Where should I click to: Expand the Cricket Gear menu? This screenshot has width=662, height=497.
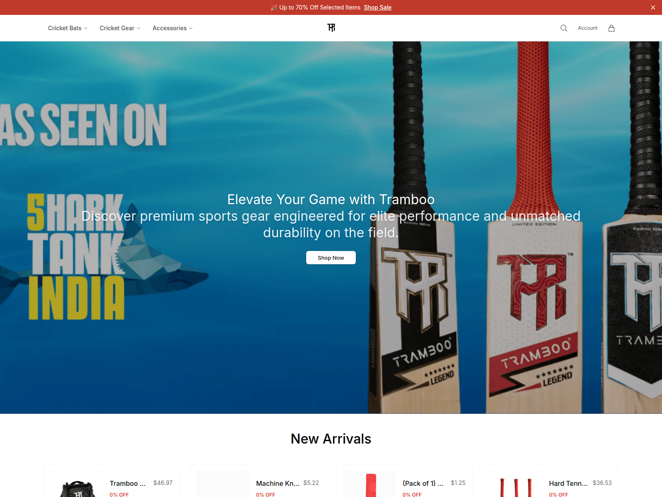[x=120, y=28]
